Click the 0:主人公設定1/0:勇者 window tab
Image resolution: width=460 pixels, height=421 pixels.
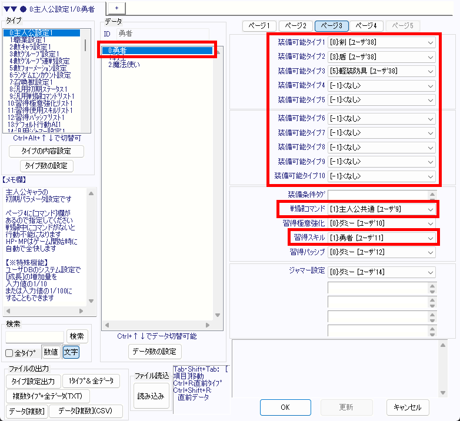coord(53,9)
